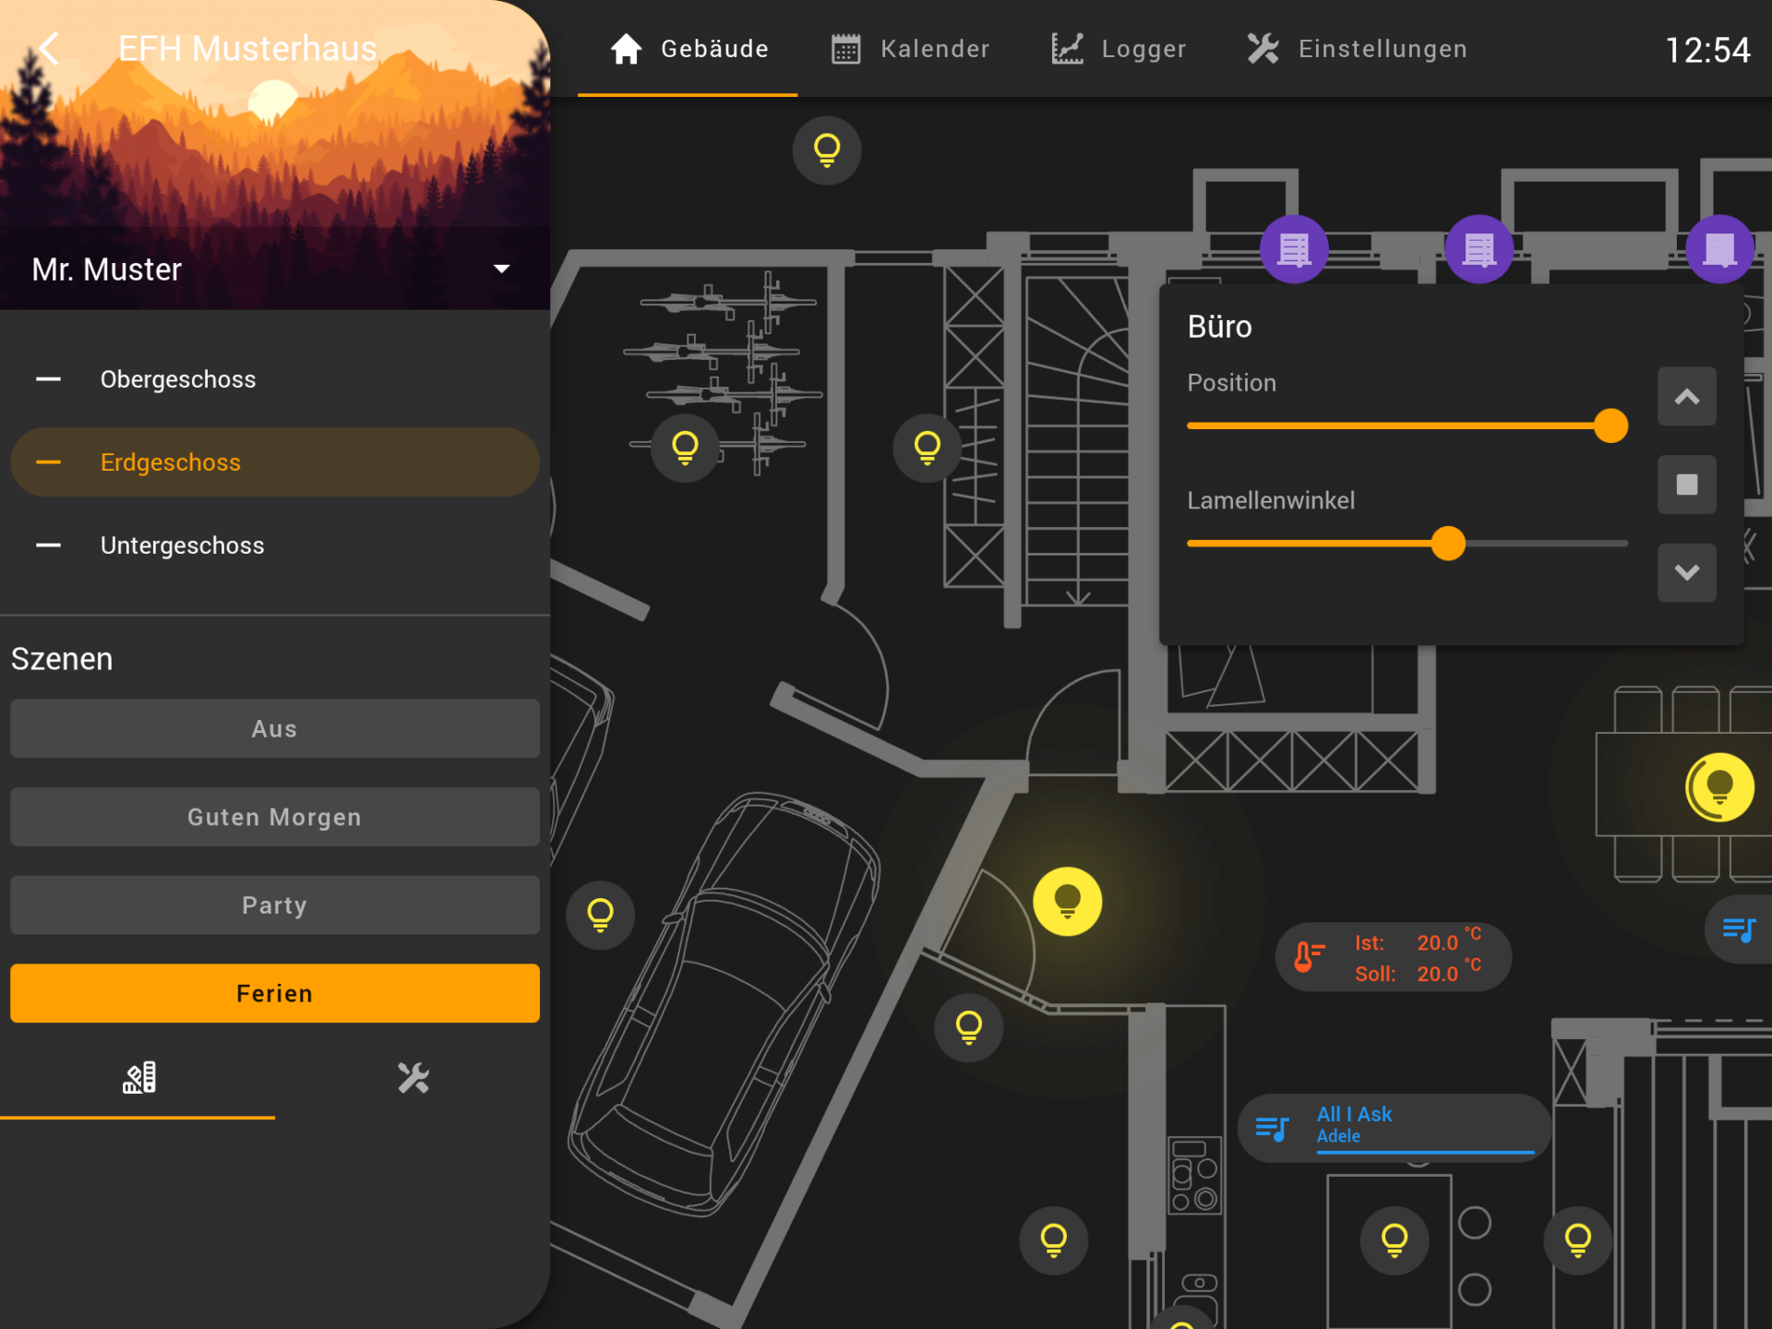Click the Lamellenwinkel slider handle
Viewport: 1772px width, 1329px height.
coord(1448,544)
